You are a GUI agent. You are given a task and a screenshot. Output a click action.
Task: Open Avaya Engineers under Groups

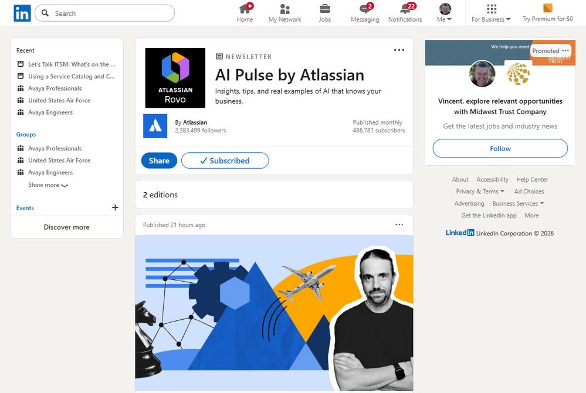[45, 172]
